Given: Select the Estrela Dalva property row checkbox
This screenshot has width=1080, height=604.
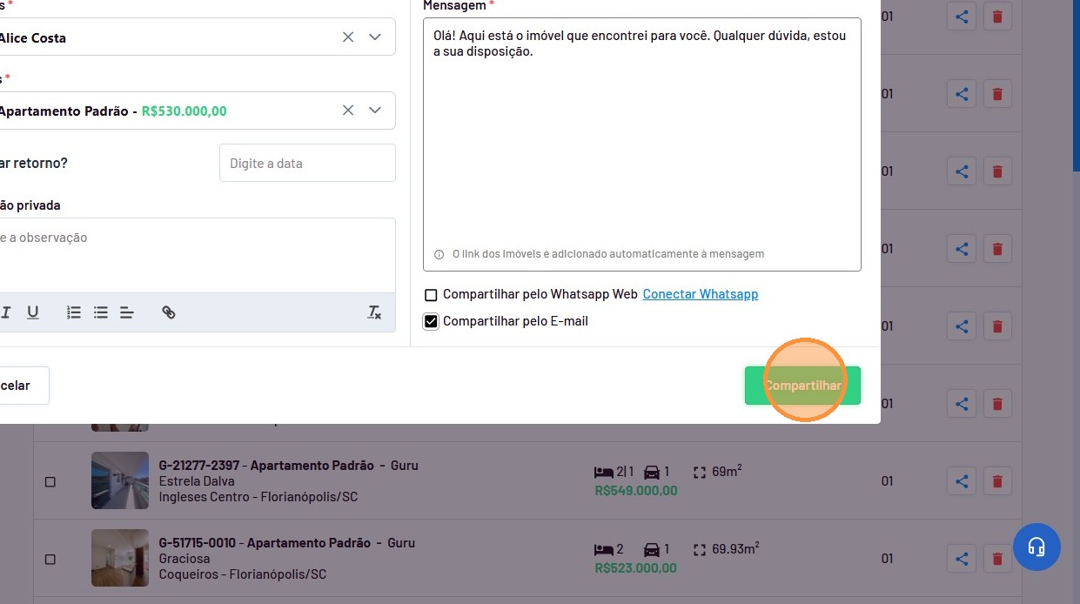Looking at the screenshot, I should (x=50, y=481).
